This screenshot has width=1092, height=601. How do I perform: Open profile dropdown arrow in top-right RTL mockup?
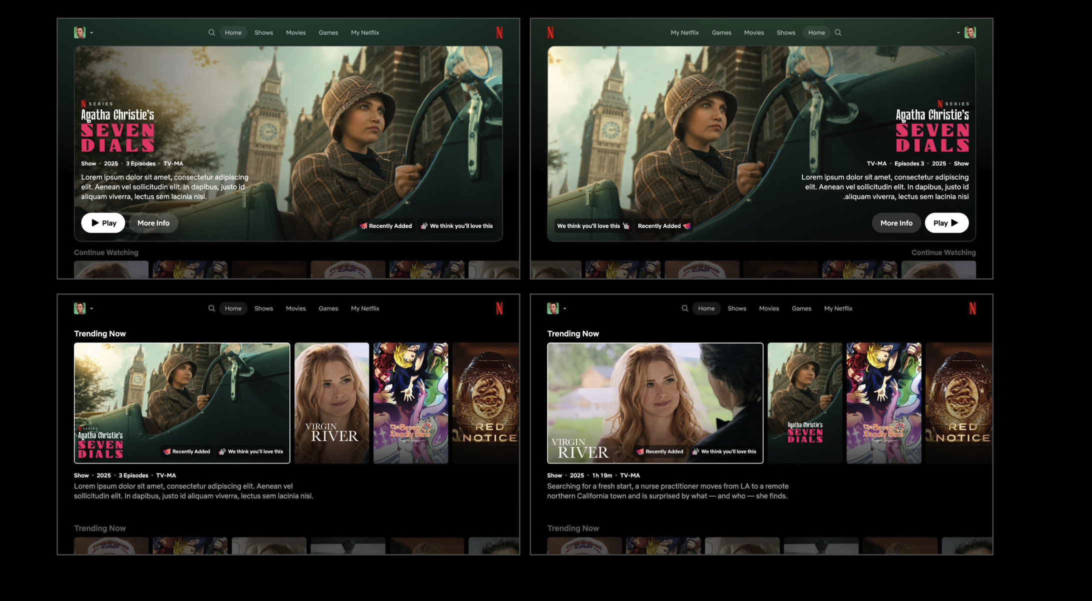coord(958,33)
